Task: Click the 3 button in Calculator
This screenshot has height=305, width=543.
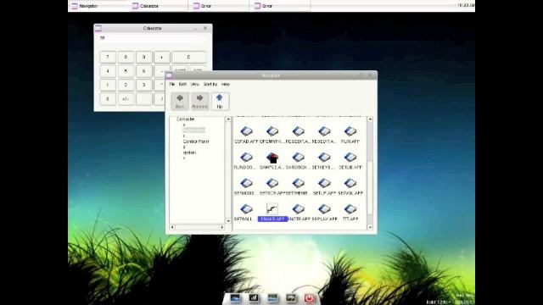Action: coord(143,85)
